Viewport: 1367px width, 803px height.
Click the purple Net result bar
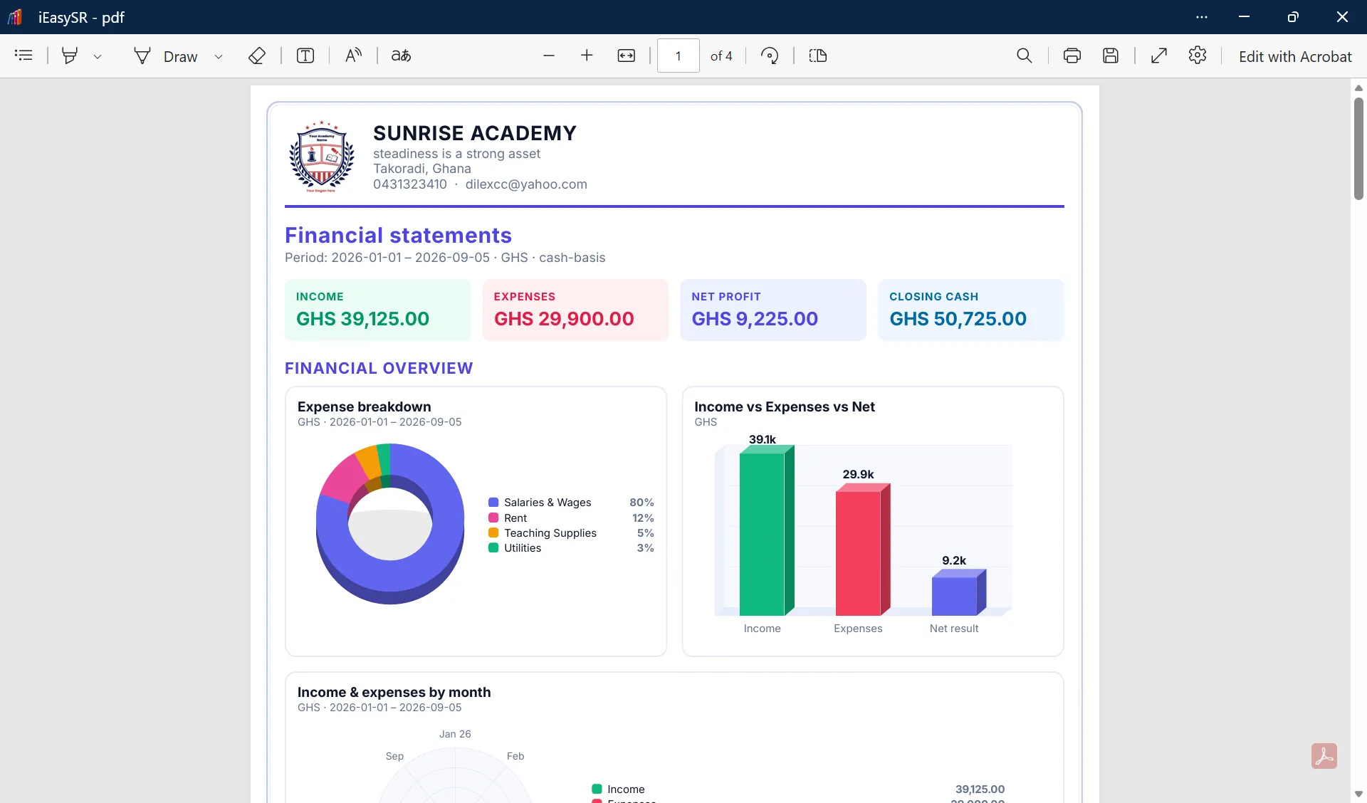958,592
